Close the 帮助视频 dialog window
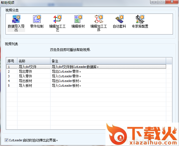Image resolution: width=179 pixels, height=146 pixels. point(172,2)
